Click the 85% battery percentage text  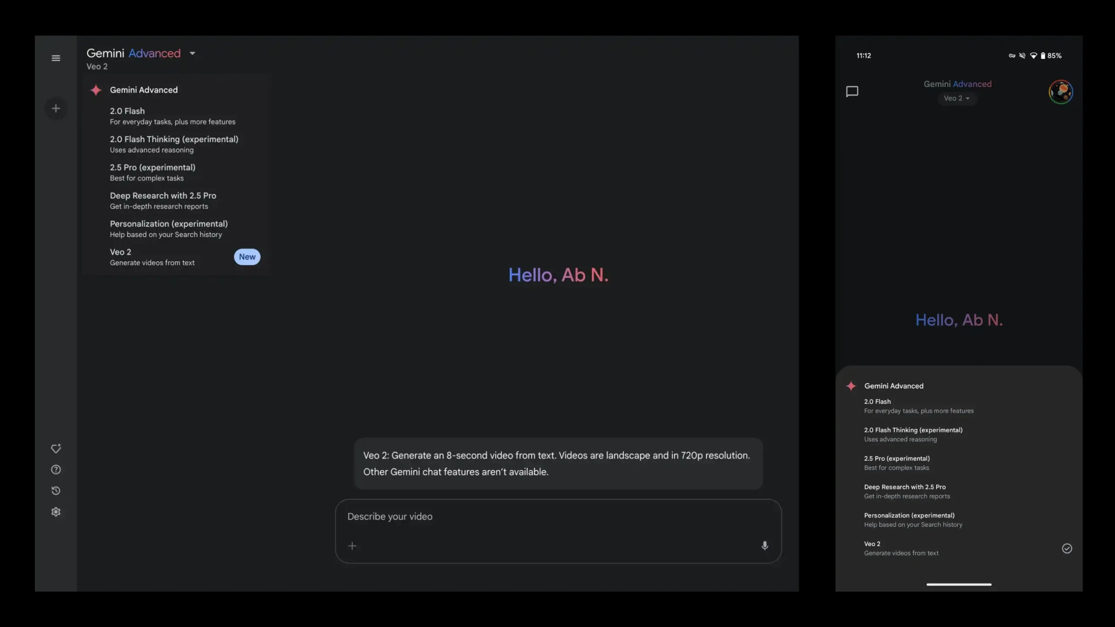coord(1054,56)
